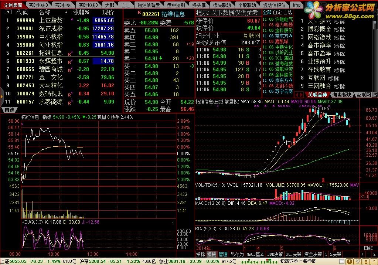
Task: Click 苏宁云商 alert entry
Action: click(x=277, y=91)
